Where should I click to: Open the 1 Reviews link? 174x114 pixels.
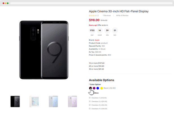pyautogui.click(x=107, y=15)
